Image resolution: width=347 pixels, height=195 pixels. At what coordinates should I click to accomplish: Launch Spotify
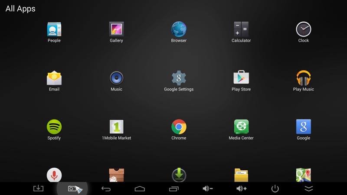pyautogui.click(x=54, y=127)
